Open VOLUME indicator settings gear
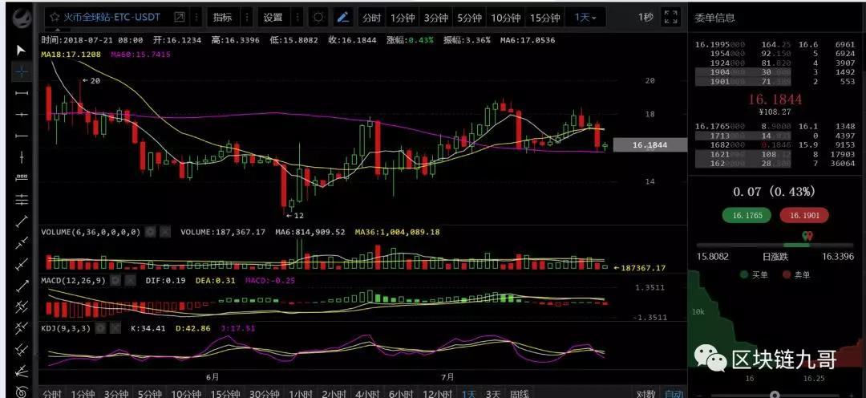This screenshot has width=866, height=398. [x=150, y=232]
